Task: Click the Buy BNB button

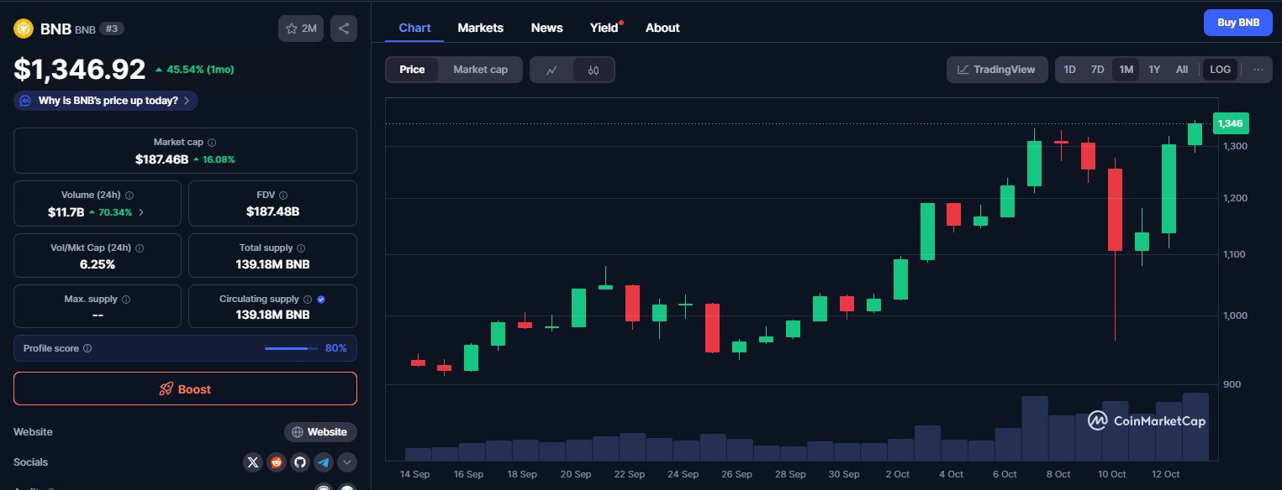Action: tap(1237, 23)
